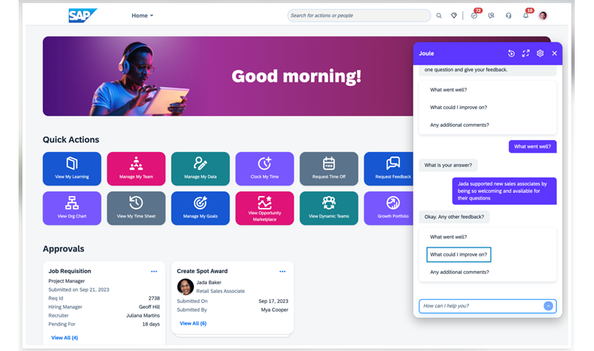Click the 'Mya Cooper' submitted by value
The width and height of the screenshot is (594, 351).
coord(275,309)
